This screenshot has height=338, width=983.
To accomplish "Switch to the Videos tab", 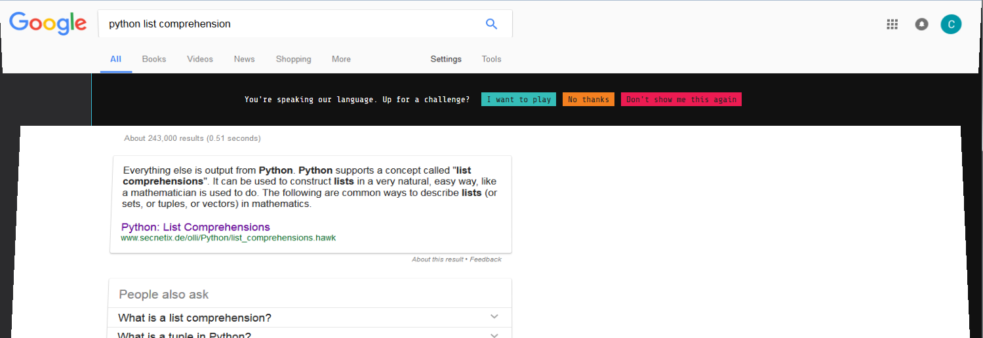I will click(200, 59).
